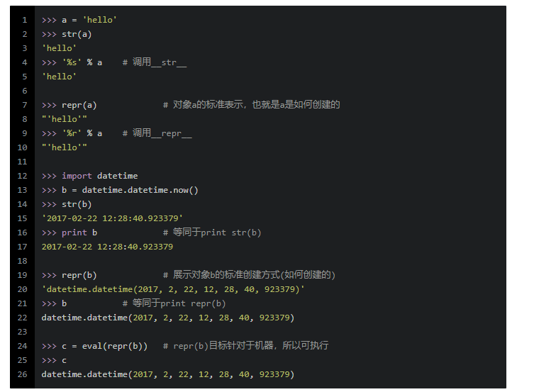Click line number 1 in the gutter
This screenshot has height=392, width=556.
25,20
